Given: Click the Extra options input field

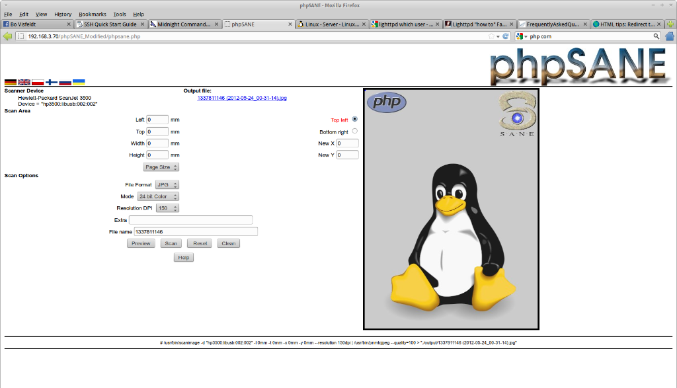Looking at the screenshot, I should coord(191,220).
